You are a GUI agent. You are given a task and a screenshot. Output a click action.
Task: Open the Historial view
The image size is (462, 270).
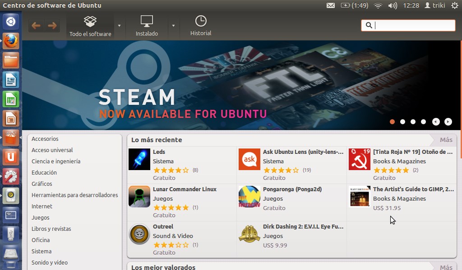coord(201,26)
